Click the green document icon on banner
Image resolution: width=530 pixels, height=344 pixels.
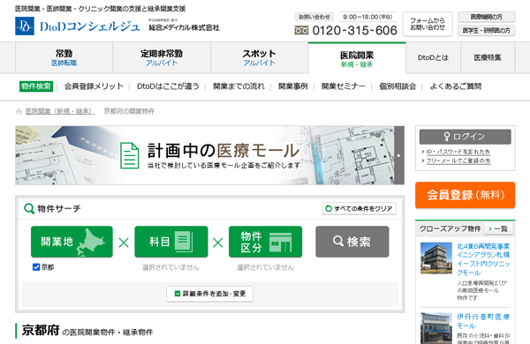tap(130, 155)
